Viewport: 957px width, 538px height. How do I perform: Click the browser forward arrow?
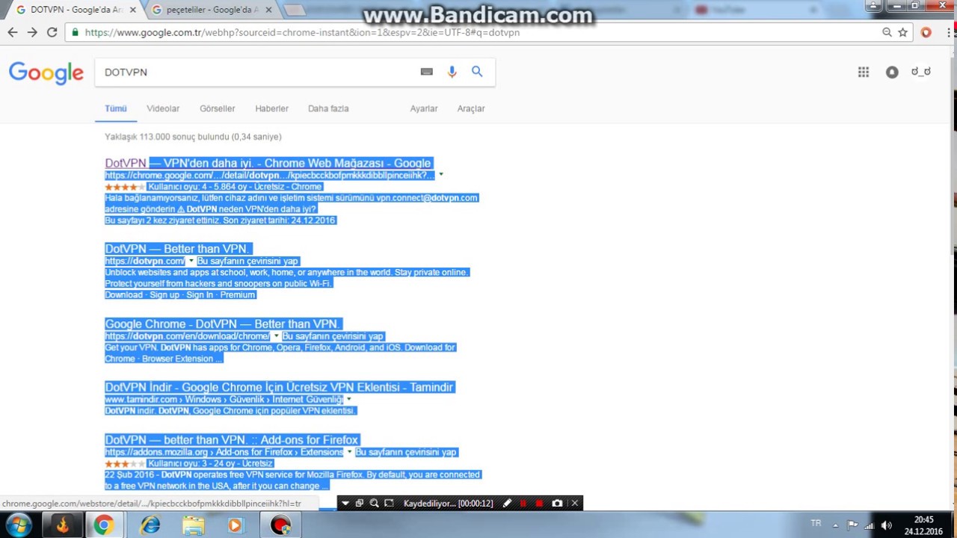click(32, 32)
